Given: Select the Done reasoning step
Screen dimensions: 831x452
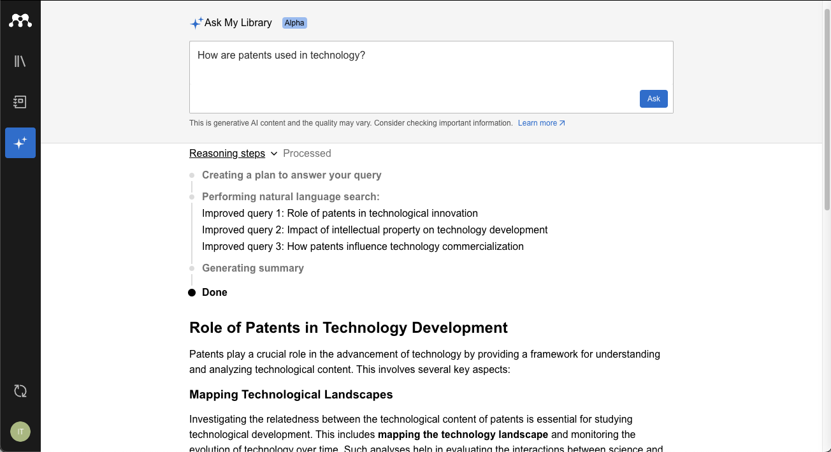Looking at the screenshot, I should click(x=215, y=292).
